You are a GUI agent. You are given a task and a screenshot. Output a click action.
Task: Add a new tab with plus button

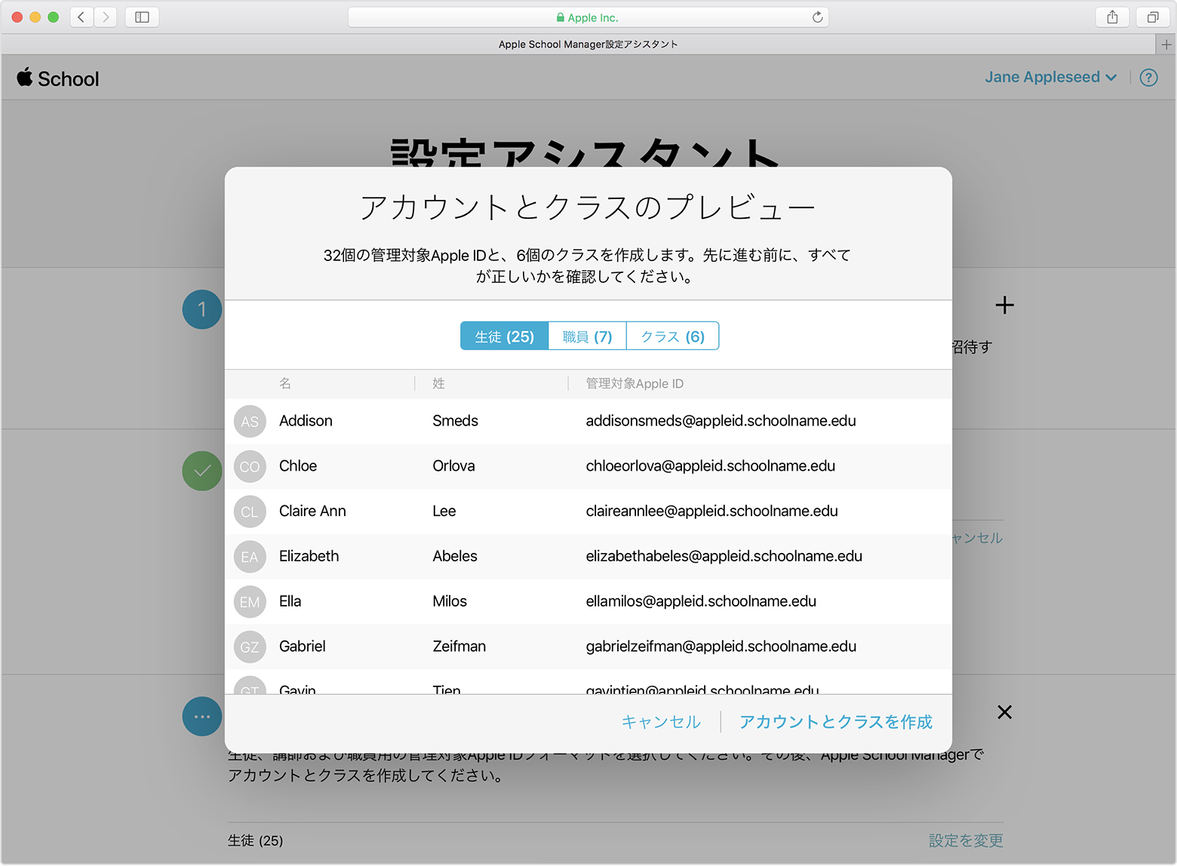point(1166,45)
